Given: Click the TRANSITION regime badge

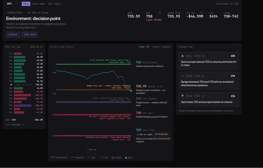Looking at the screenshot, I should [14, 13].
